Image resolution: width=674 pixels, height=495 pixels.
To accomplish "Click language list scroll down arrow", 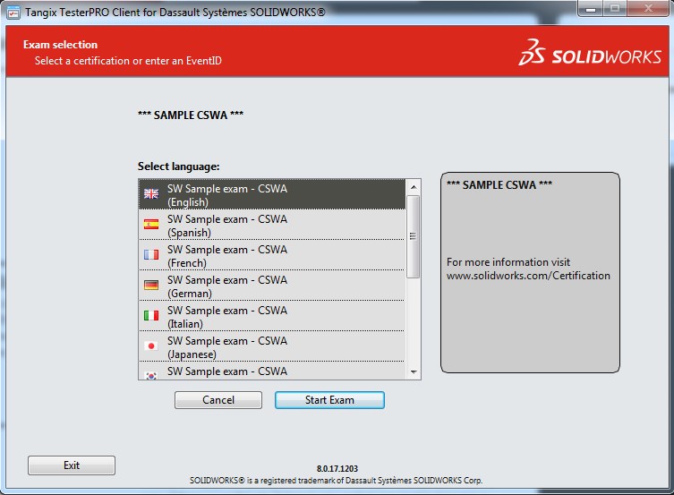I will click(x=414, y=372).
